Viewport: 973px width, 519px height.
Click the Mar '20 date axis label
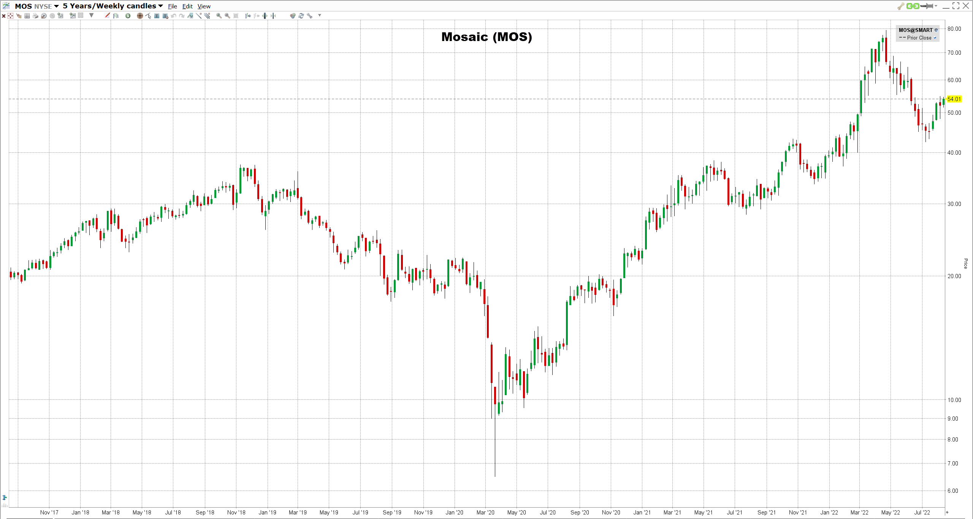tap(485, 513)
